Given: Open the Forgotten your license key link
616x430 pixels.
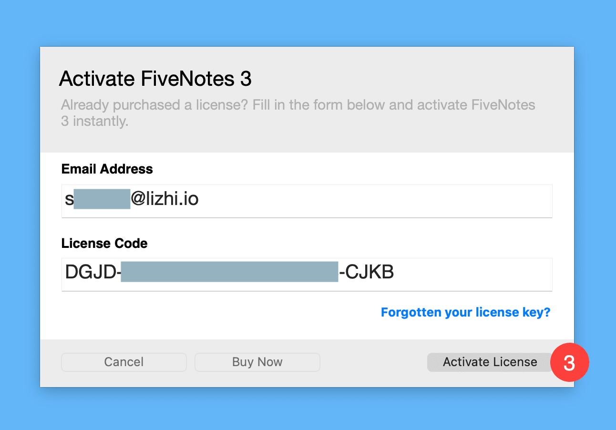Looking at the screenshot, I should 465,313.
